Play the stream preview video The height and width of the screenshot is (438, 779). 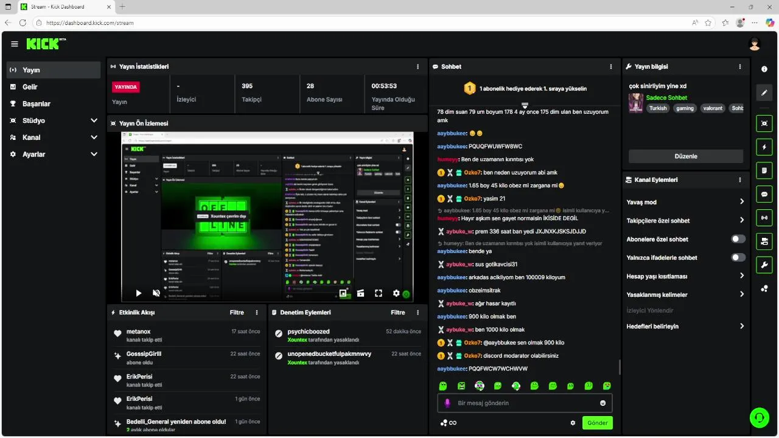pos(138,293)
